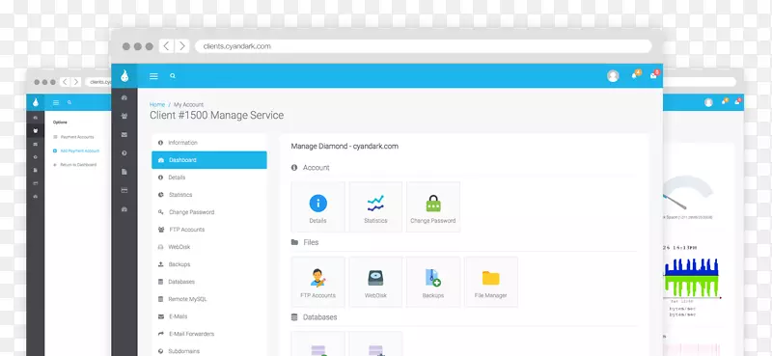Click Return to Dashboard in the back-left window

(x=75, y=165)
